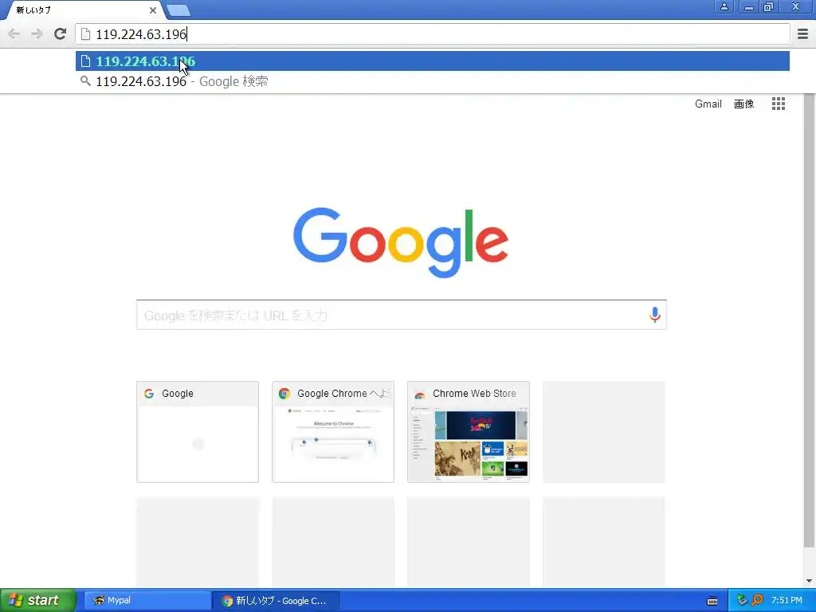816x612 pixels.
Task: Open the Chrome user profile button
Action: 724,6
